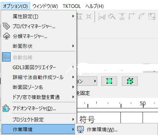158x135 pixels.
Task: Toggle the 自動包絡 auto intersection icon
Action: tap(6, 57)
